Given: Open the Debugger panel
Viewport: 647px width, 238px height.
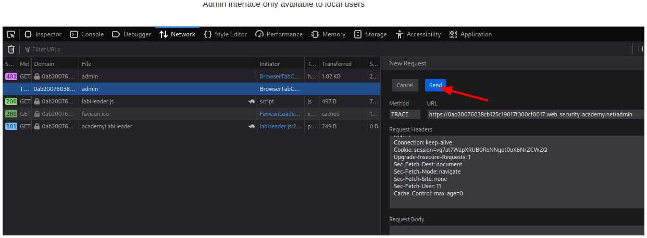Looking at the screenshot, I should 131,34.
